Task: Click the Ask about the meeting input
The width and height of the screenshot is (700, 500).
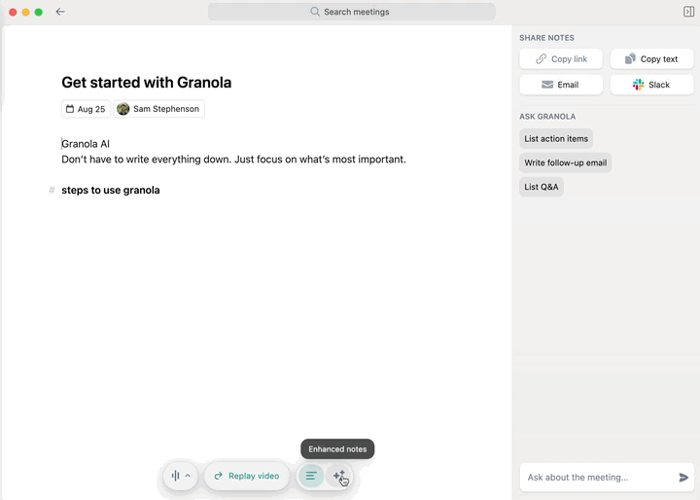Action: point(597,478)
